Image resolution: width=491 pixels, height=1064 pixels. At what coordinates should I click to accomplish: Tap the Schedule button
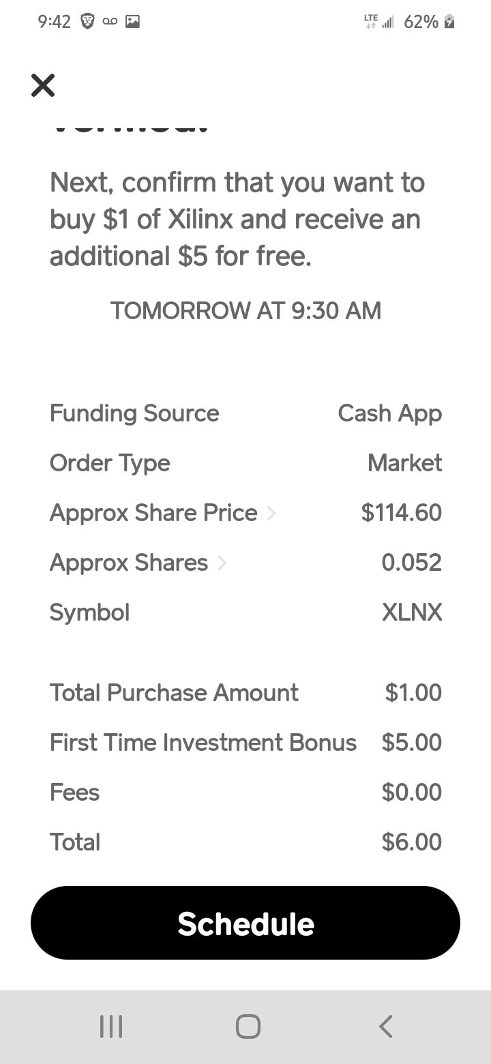point(245,923)
